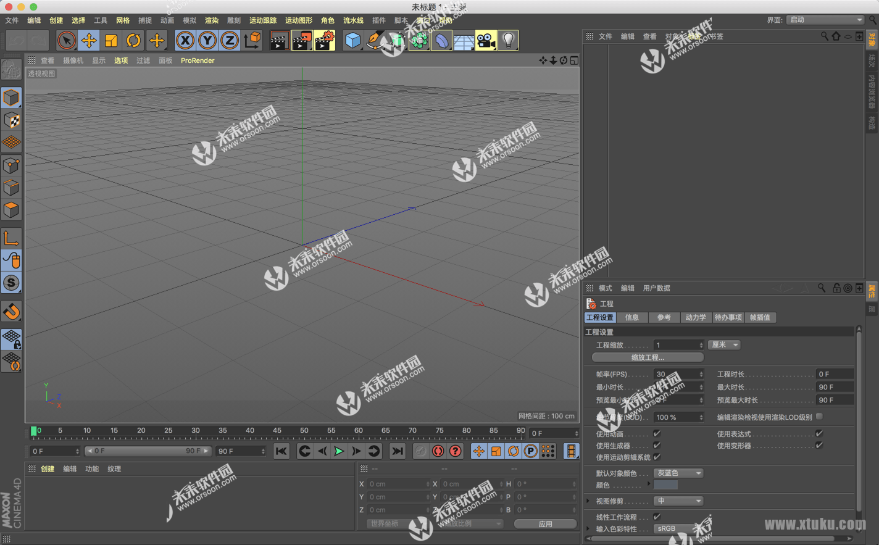Viewport: 879px width, 545px height.
Task: Expand the 视图修剪 disclosure triangle
Action: click(x=588, y=501)
